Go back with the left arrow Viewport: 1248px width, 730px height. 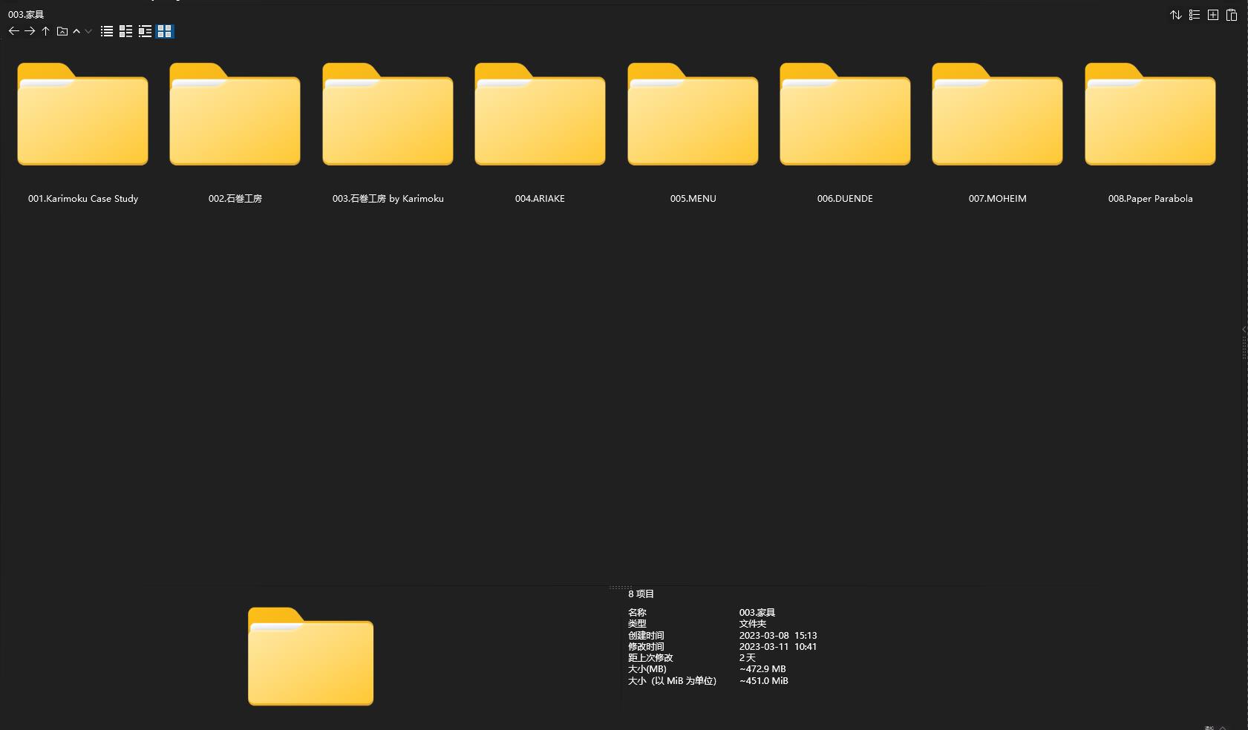(13, 31)
